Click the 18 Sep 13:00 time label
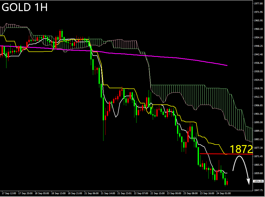This screenshot has width=265, height=197. coord(58,193)
